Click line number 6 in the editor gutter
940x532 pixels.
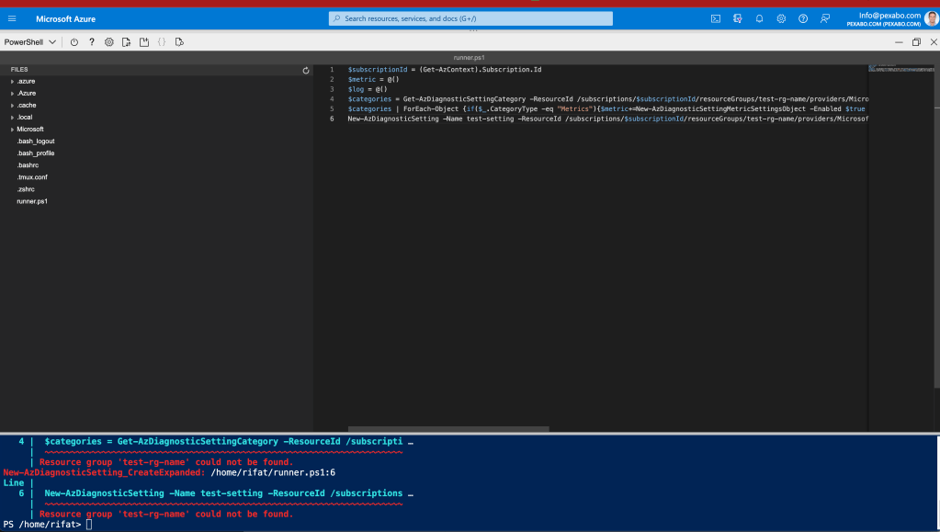tap(332, 119)
